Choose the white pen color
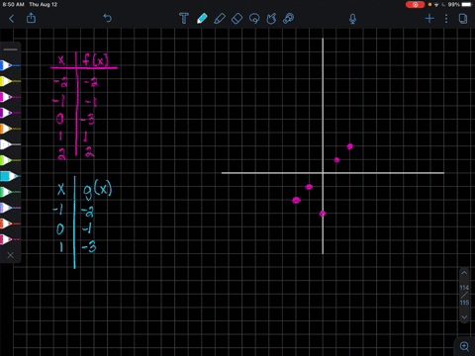 tap(10, 144)
